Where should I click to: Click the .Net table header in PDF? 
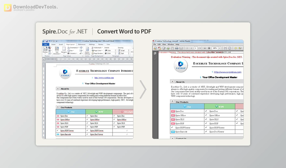pyautogui.click(x=187, y=107)
